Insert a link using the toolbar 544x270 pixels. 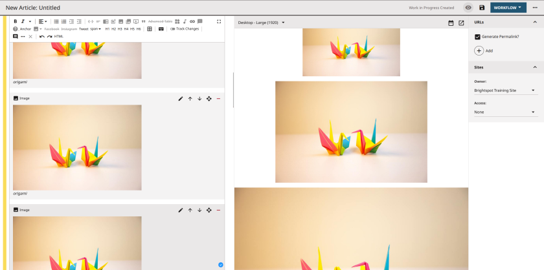(192, 21)
